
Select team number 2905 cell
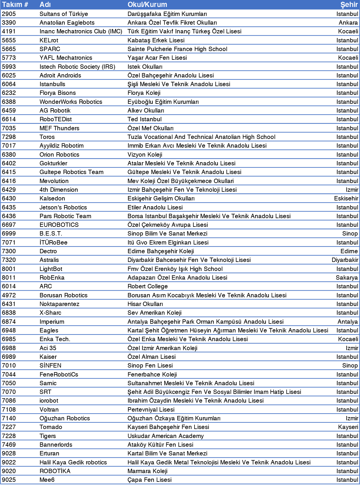click(x=9, y=14)
